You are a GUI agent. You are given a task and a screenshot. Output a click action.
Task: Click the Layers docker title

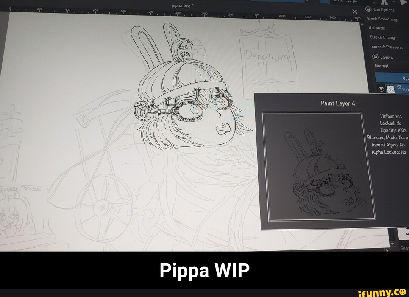pos(387,58)
